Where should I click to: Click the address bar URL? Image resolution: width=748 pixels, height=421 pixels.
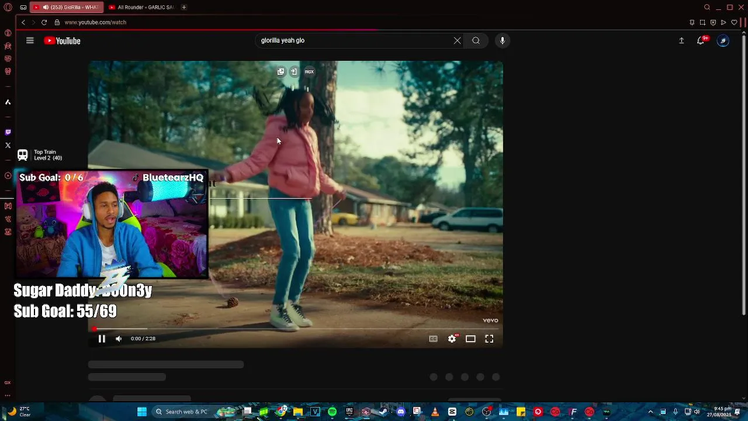click(95, 22)
